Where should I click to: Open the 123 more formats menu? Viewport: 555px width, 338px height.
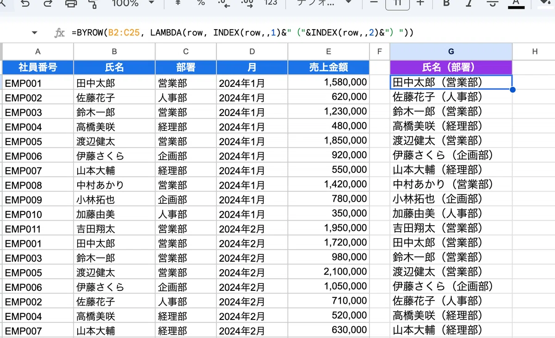(270, 3)
